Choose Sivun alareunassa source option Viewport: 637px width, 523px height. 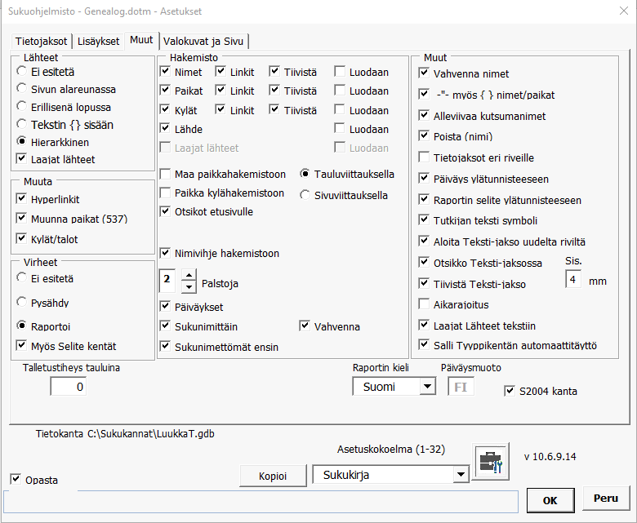tap(22, 89)
